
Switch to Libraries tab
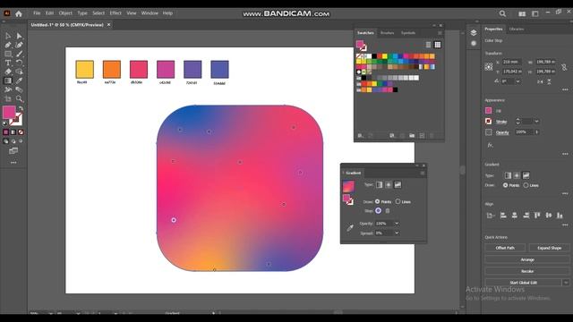pyautogui.click(x=517, y=29)
